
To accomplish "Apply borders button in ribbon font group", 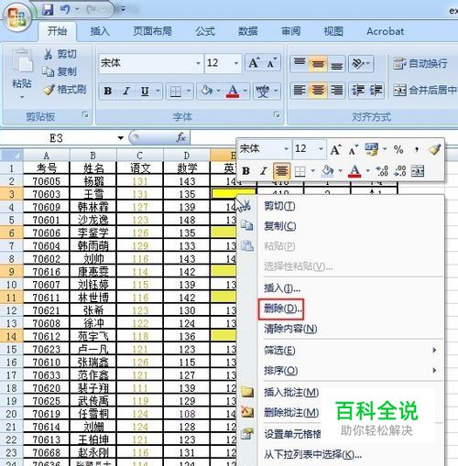I will tap(176, 91).
